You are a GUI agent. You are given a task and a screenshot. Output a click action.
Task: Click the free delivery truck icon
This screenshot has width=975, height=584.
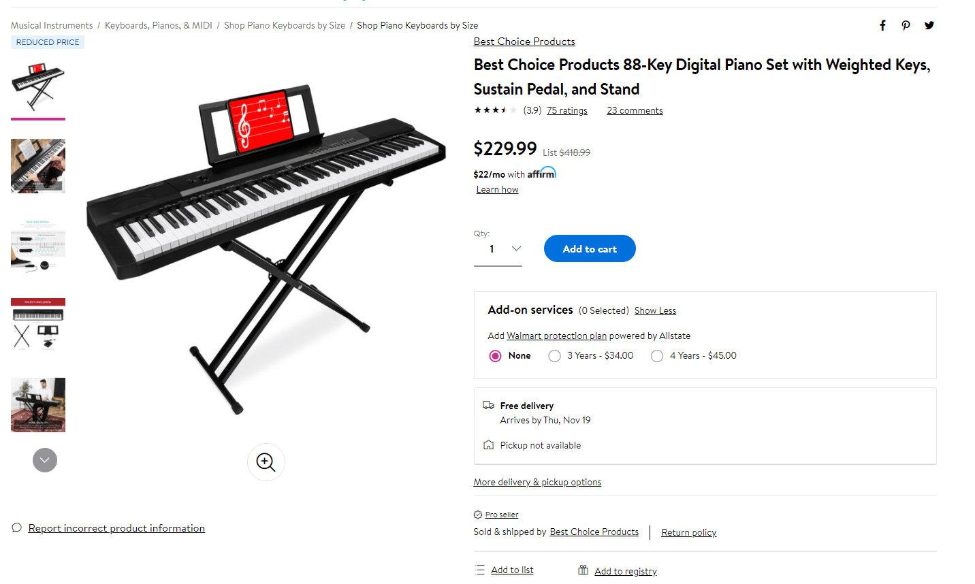point(488,404)
